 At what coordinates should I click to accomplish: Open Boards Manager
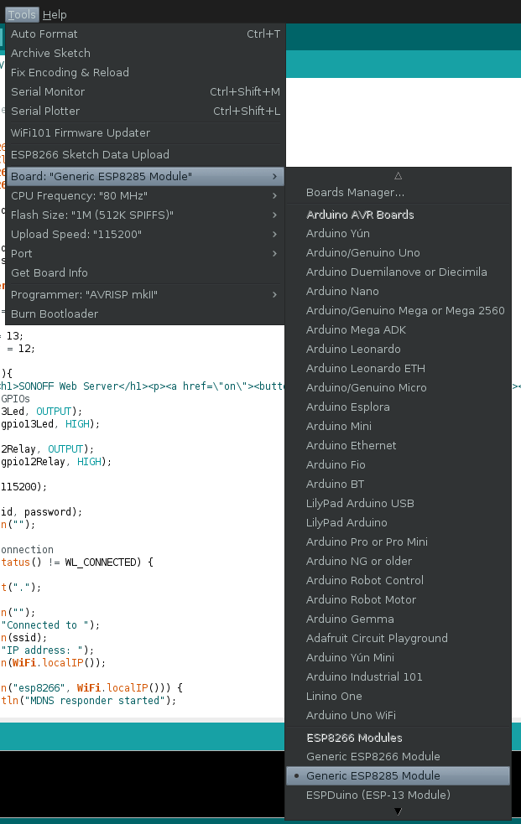(398, 192)
